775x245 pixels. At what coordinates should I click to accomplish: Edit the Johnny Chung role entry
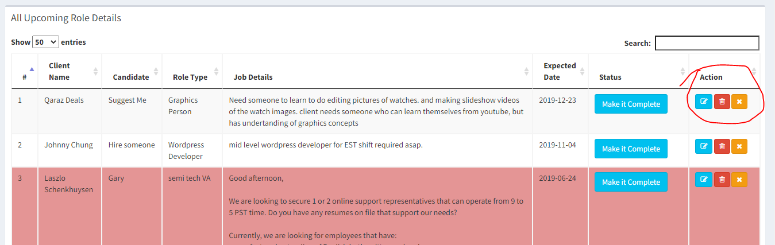(703, 146)
